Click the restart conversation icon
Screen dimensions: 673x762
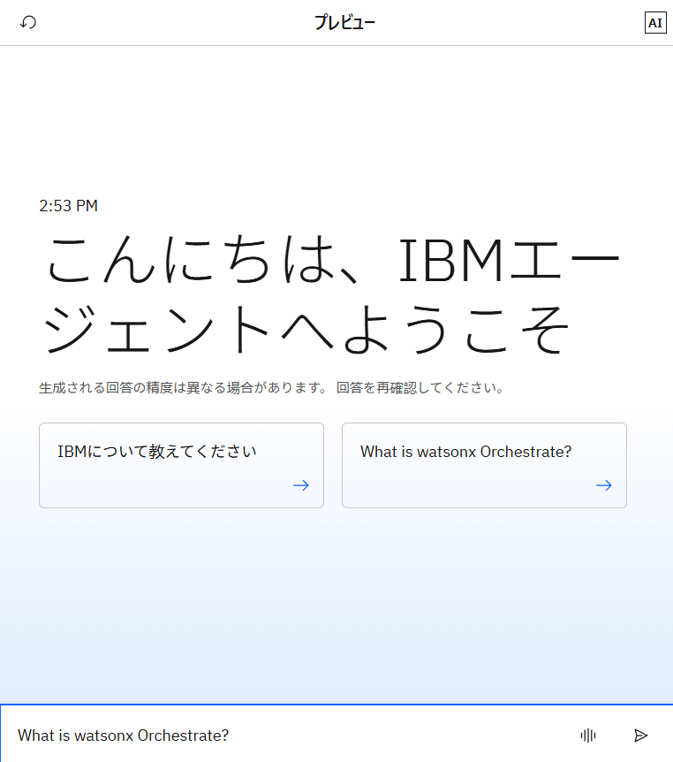(x=28, y=22)
